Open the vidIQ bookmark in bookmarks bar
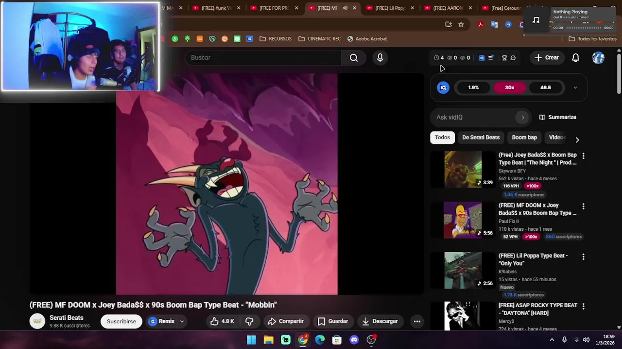 [x=249, y=39]
